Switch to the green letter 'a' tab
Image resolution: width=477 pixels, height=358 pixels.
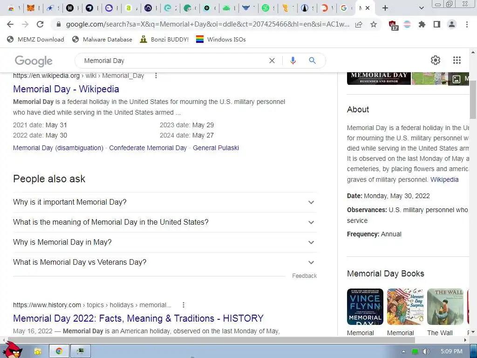pos(129,8)
